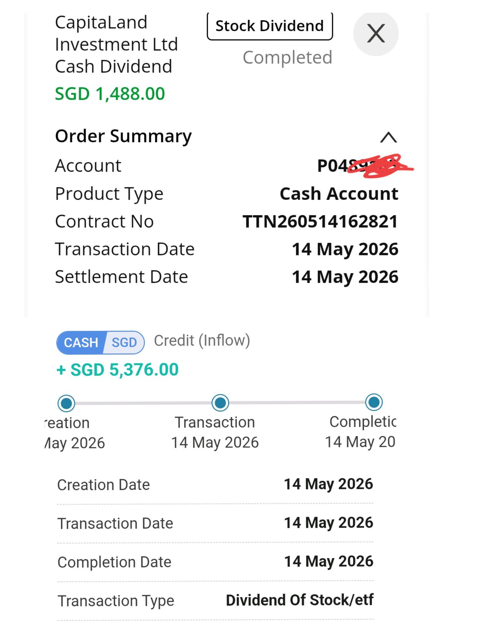Close the dividend details with X icon
The width and height of the screenshot is (486, 640).
click(x=376, y=33)
